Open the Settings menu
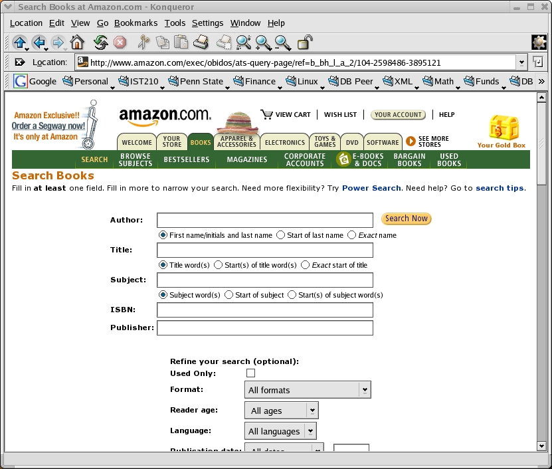552x469 pixels. tap(207, 23)
